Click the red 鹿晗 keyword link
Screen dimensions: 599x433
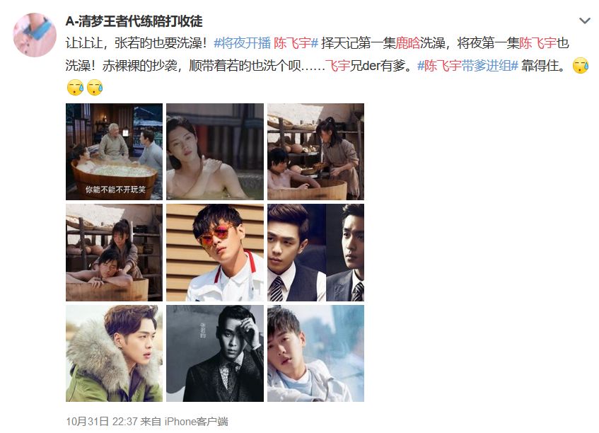point(407,42)
